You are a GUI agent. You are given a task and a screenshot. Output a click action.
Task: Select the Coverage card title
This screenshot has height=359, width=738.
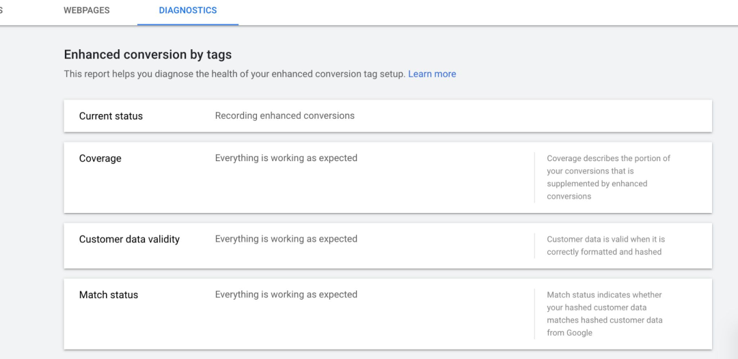pos(100,158)
